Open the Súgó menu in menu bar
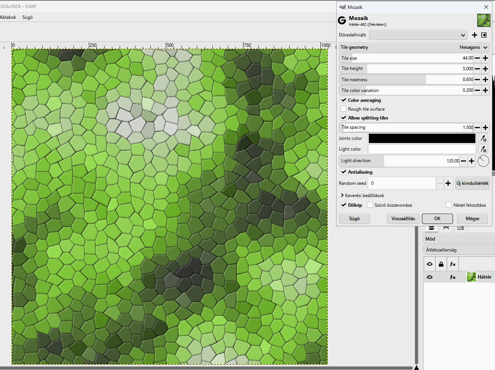The width and height of the screenshot is (495, 370). click(27, 17)
